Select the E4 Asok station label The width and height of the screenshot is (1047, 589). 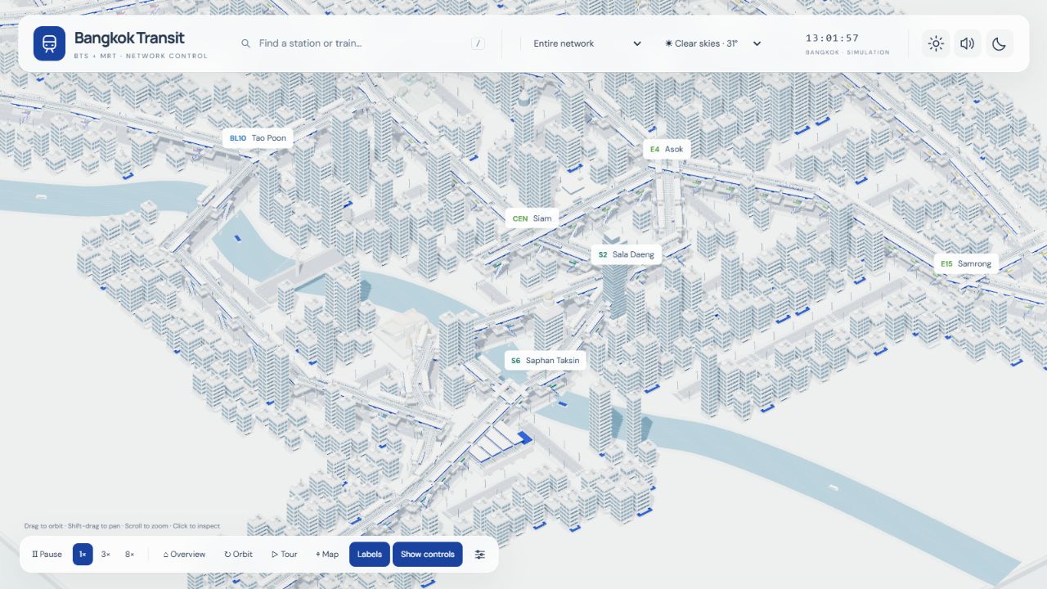667,149
